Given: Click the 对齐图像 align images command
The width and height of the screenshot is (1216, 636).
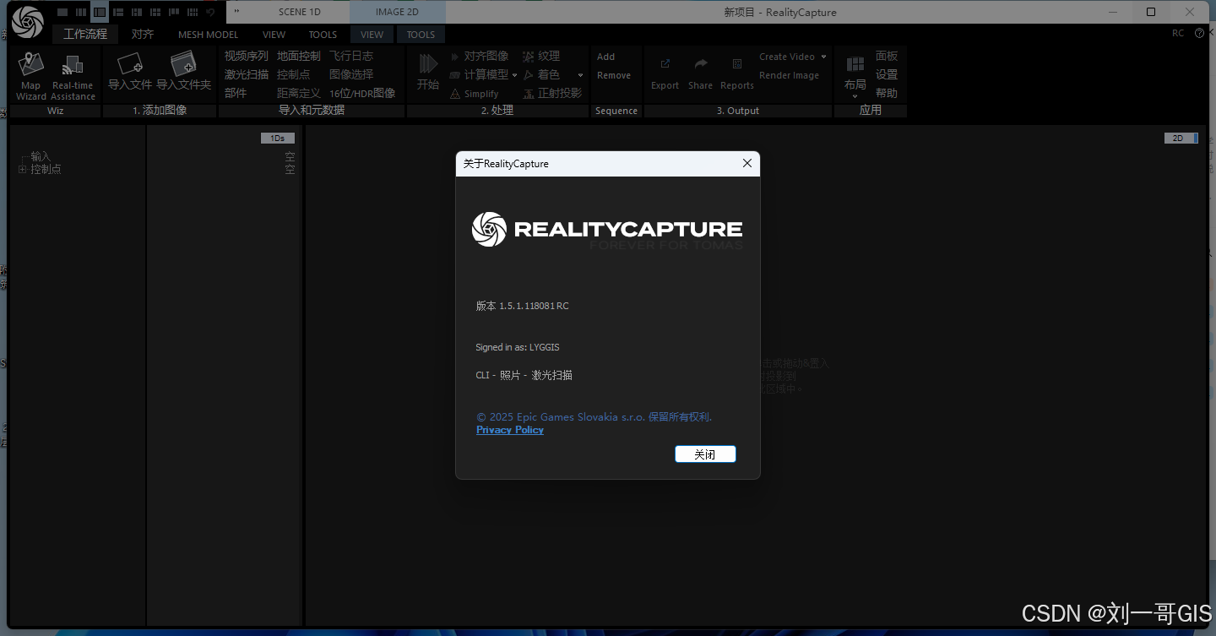Looking at the screenshot, I should coord(479,56).
